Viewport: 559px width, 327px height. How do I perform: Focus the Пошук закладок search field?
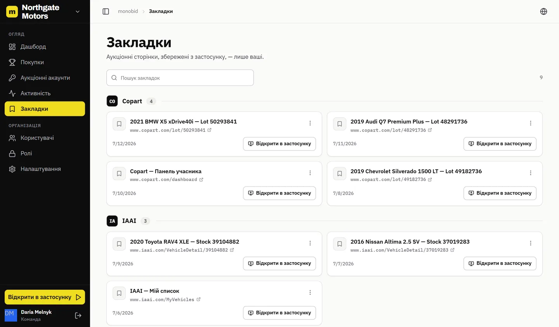(x=180, y=78)
